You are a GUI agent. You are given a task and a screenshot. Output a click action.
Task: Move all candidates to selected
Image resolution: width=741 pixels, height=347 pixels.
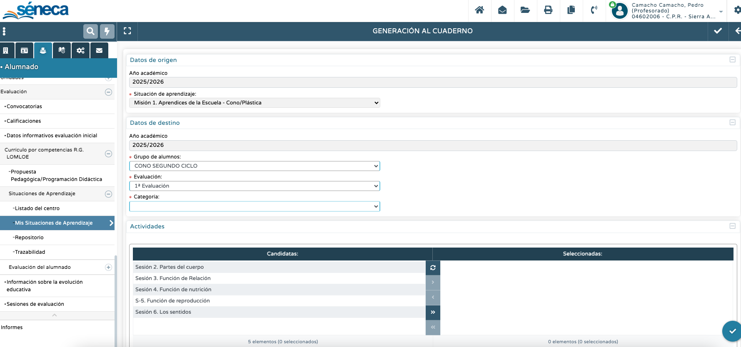click(433, 312)
